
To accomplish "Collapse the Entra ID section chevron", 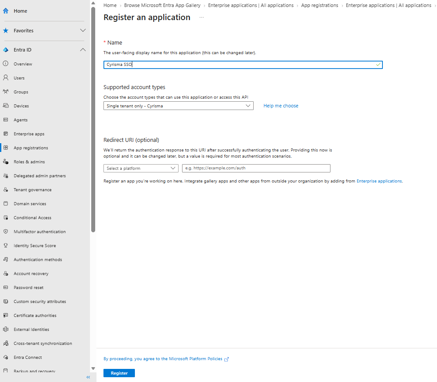I will [83, 50].
